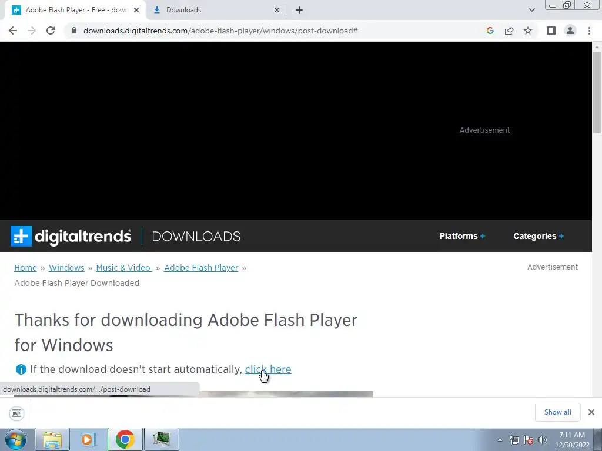Image resolution: width=602 pixels, height=451 pixels.
Task: Open the Music & Video breadcrumb link
Action: [x=123, y=268]
